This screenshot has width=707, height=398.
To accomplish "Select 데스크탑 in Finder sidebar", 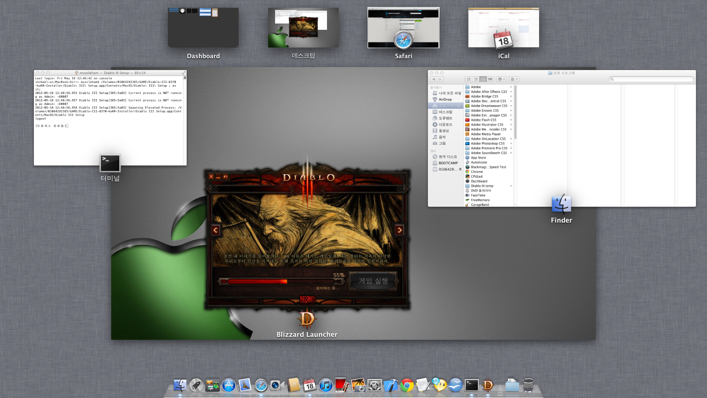I will pos(446,112).
